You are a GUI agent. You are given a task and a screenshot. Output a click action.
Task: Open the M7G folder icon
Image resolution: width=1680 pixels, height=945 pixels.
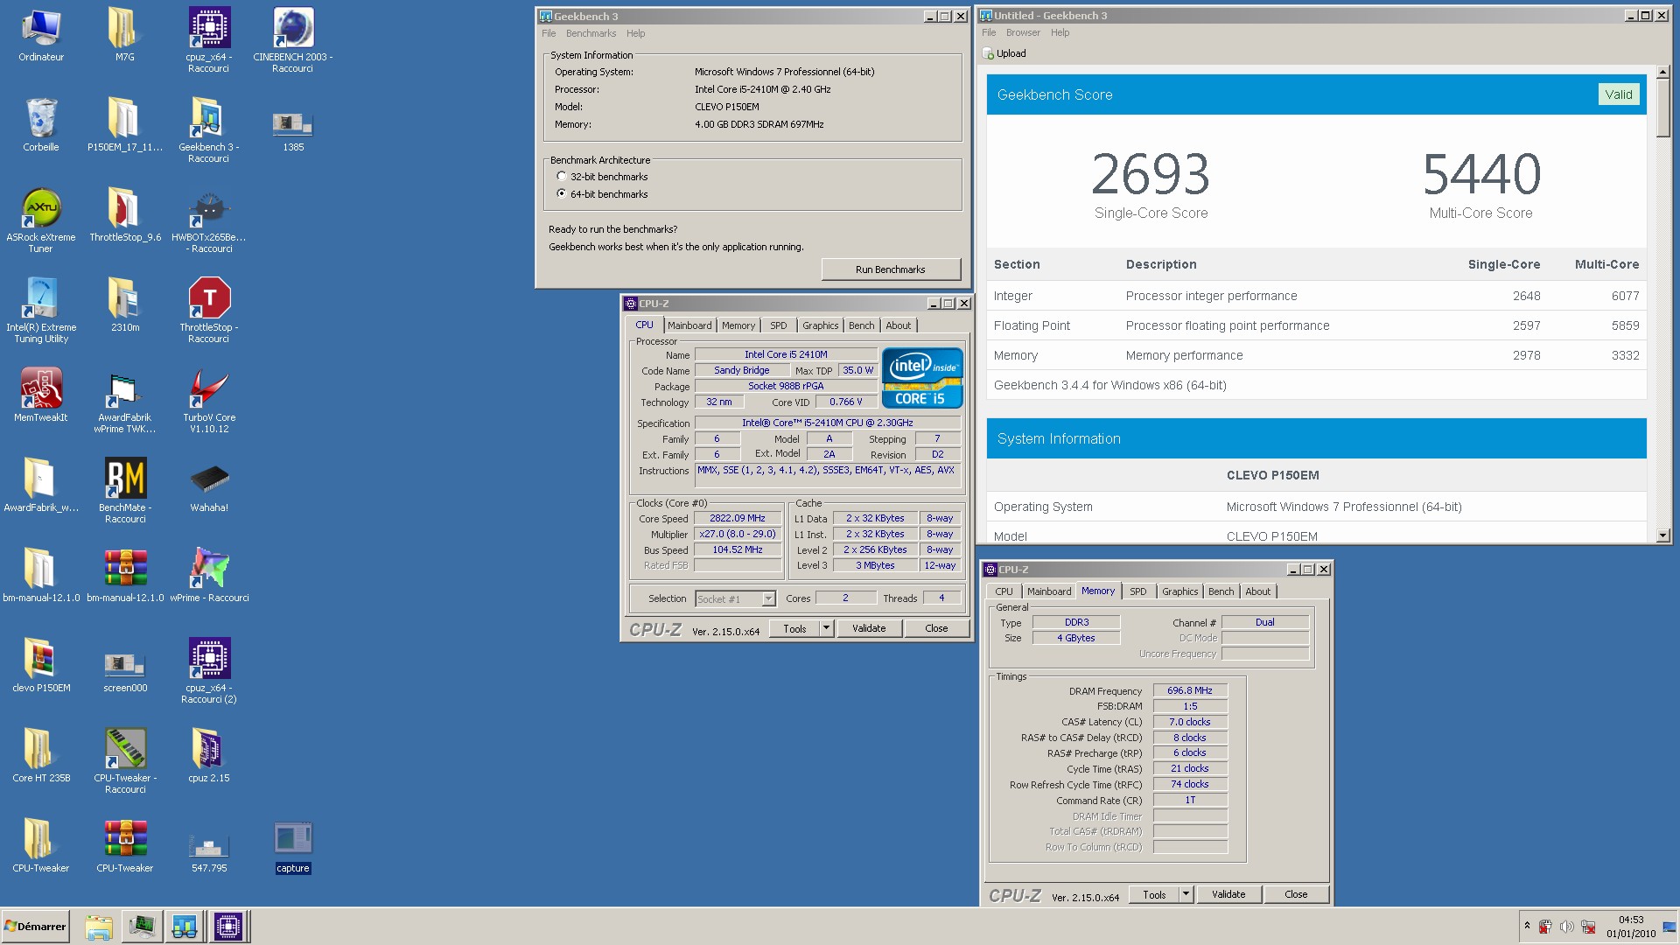(124, 35)
